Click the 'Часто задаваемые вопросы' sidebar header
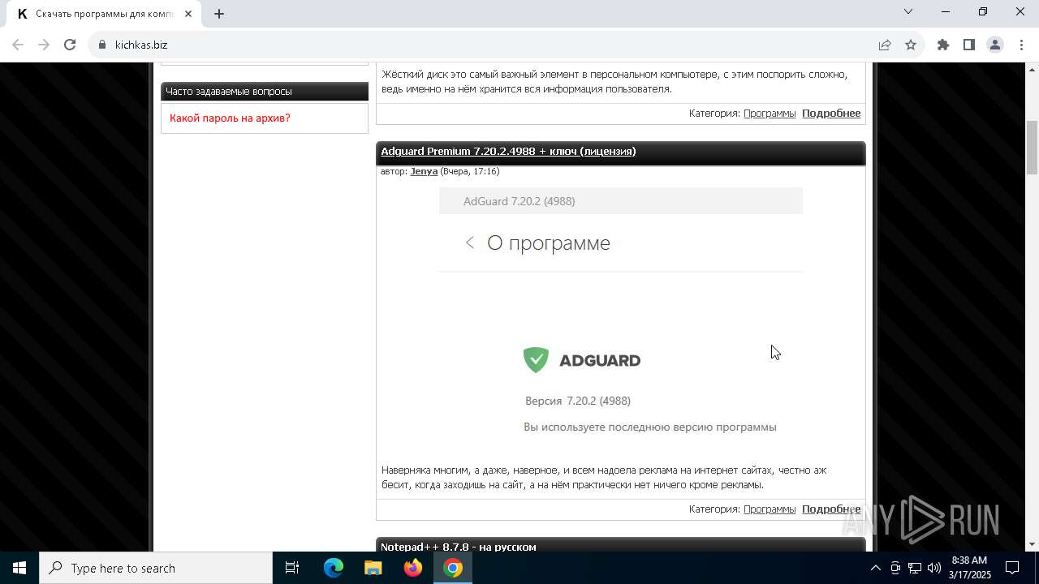1039x584 pixels. 265,91
